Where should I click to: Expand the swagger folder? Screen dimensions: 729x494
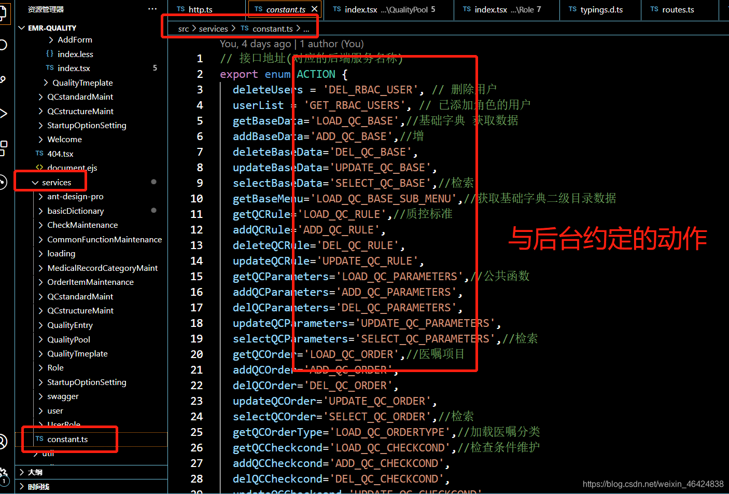point(63,396)
